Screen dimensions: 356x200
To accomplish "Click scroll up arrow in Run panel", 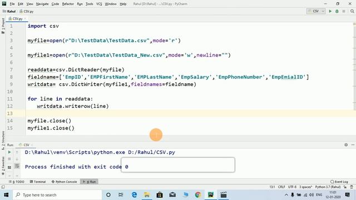I will pyautogui.click(x=17, y=153).
